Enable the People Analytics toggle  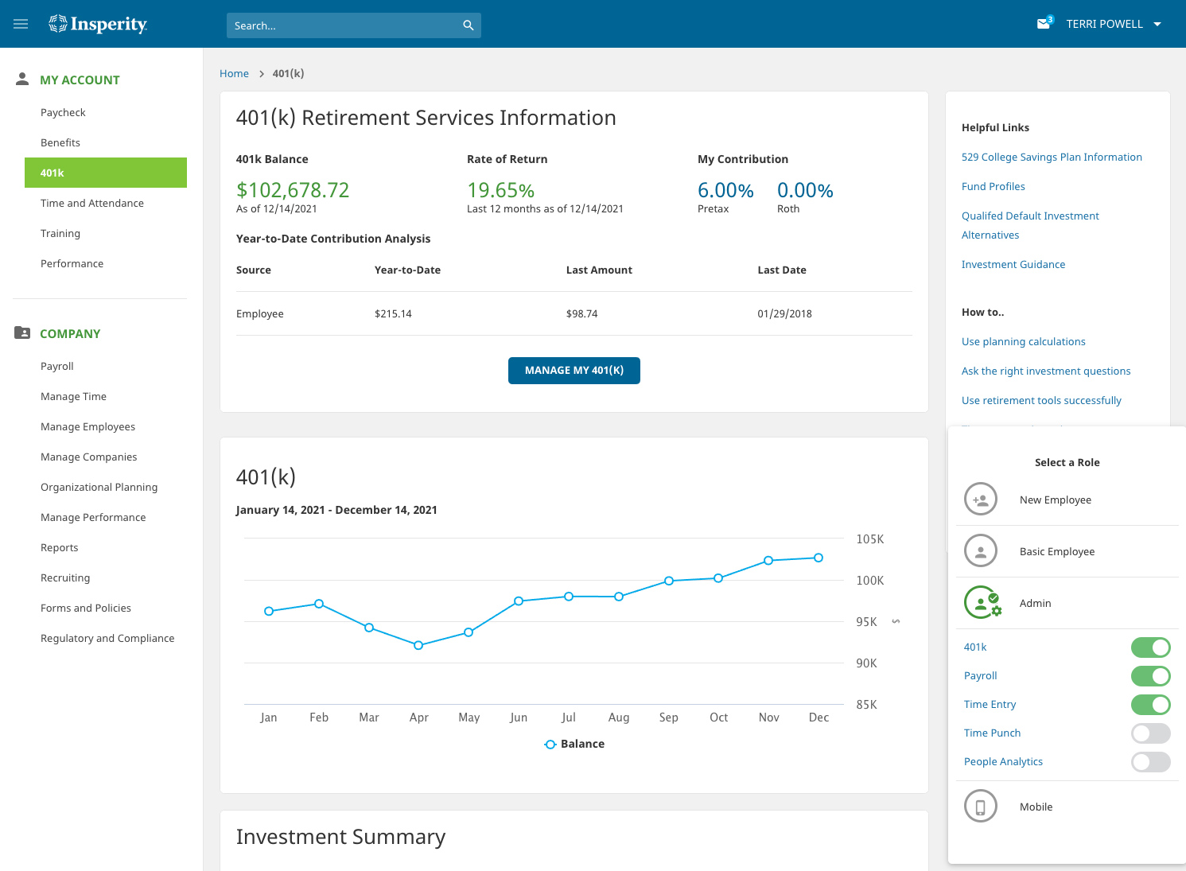point(1150,762)
